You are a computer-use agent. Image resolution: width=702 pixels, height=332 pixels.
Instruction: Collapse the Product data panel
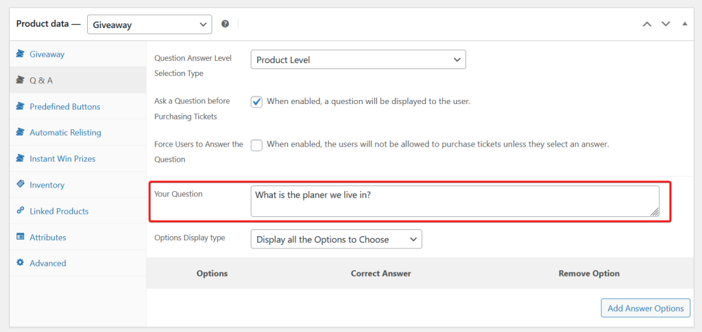(x=684, y=24)
